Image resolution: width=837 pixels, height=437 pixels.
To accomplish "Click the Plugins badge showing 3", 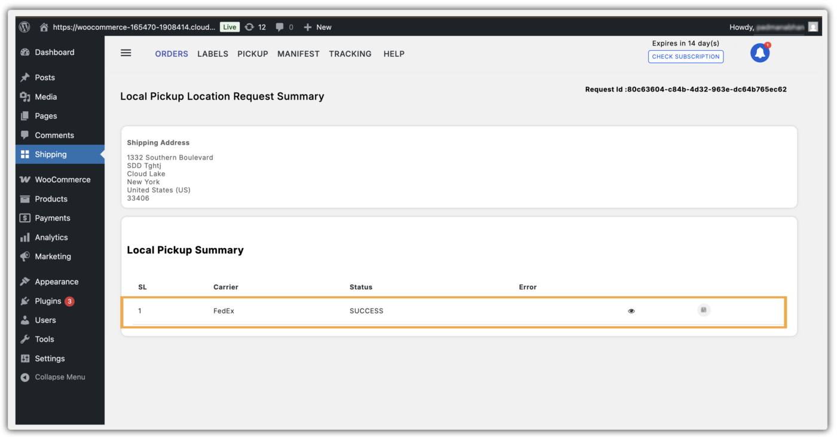I will point(69,301).
